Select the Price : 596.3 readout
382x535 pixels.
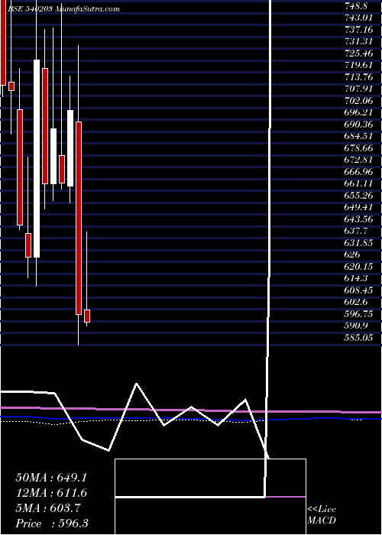click(52, 524)
